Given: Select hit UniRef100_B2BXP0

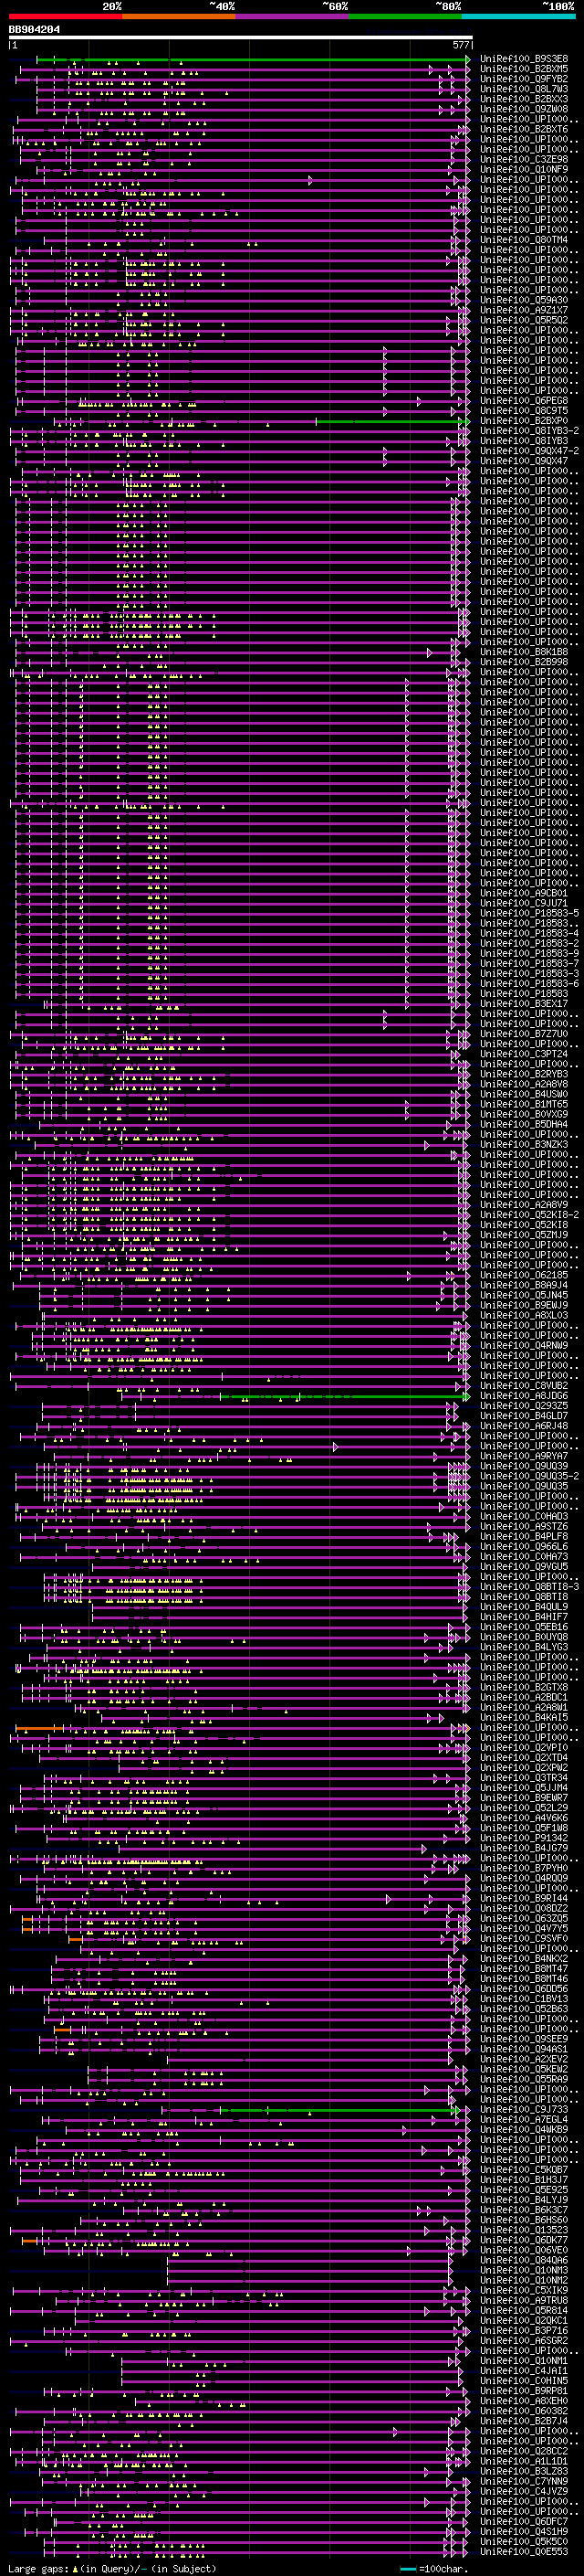Looking at the screenshot, I should (524, 421).
